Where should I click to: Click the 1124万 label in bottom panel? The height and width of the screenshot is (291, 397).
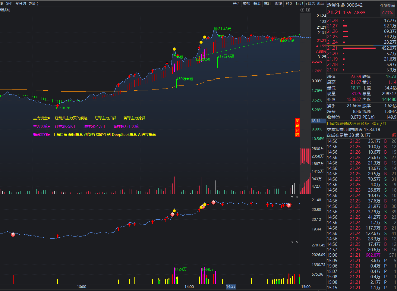click(x=181, y=269)
